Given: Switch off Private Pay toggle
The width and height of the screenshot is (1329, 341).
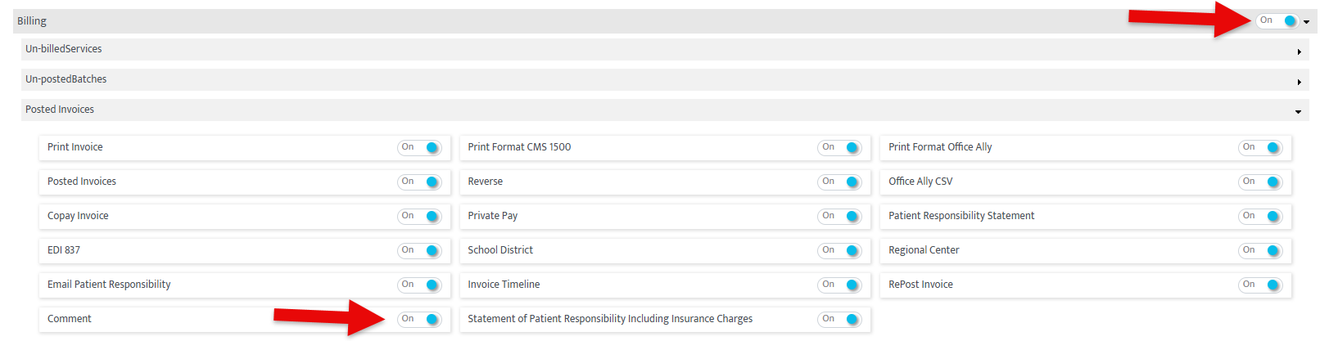Looking at the screenshot, I should (x=840, y=217).
